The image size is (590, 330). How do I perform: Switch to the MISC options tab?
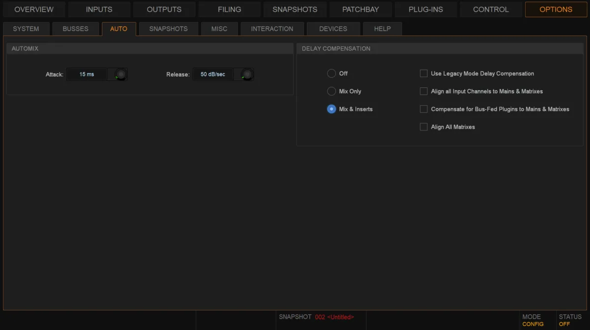(219, 29)
